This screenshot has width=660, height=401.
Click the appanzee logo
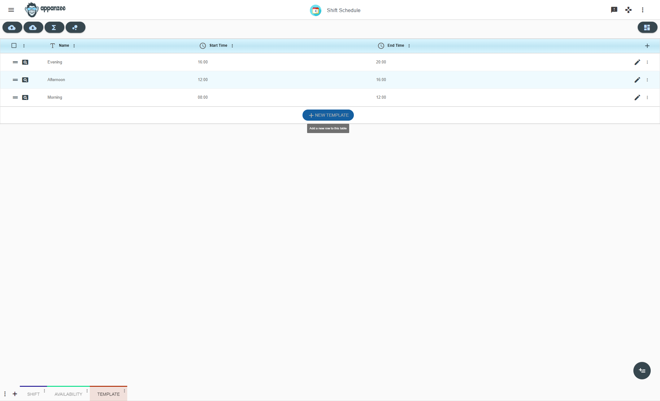click(45, 10)
